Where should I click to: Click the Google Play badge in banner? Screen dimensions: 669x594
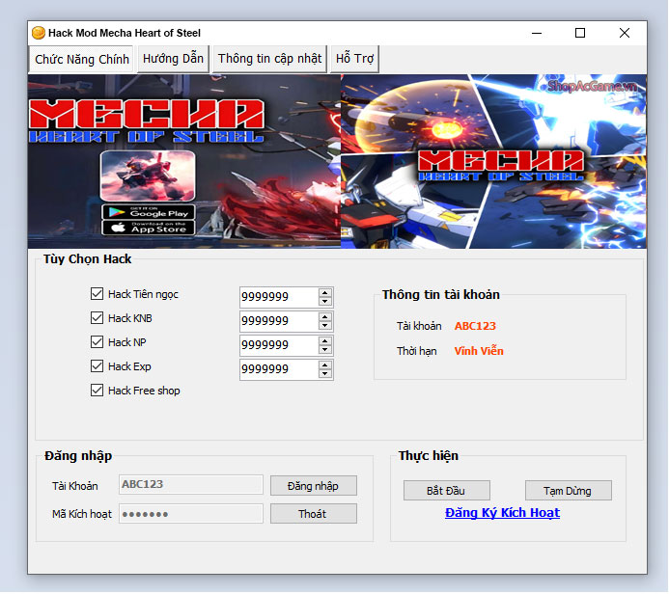coord(149,212)
